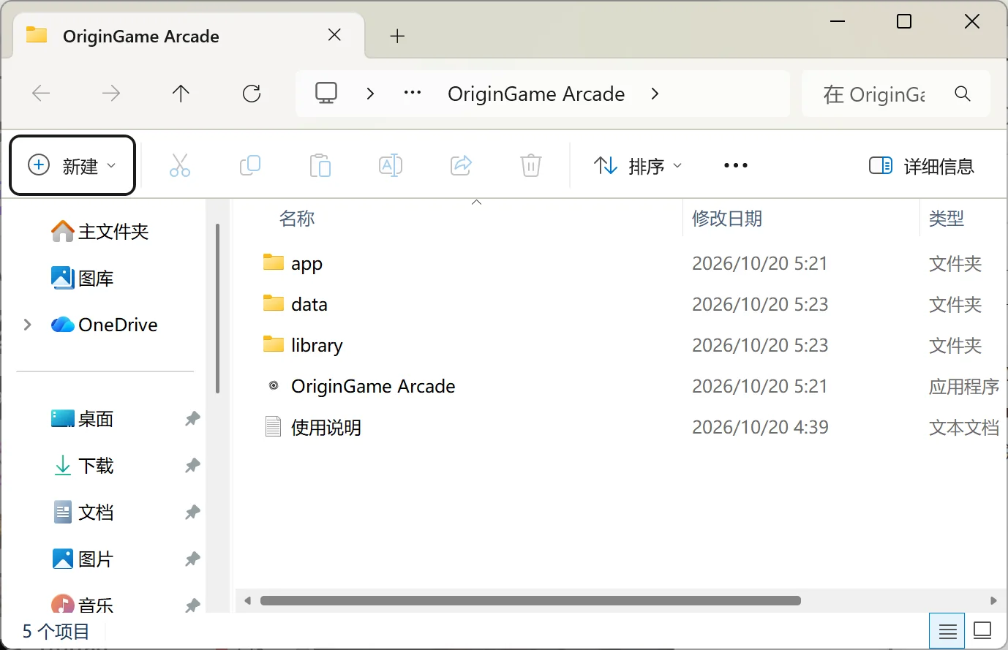Switch to details list view icon

[947, 630]
